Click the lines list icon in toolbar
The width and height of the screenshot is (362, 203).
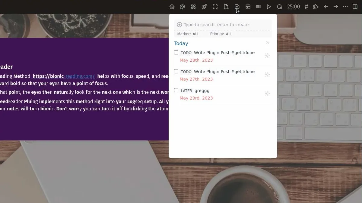[x=258, y=7]
